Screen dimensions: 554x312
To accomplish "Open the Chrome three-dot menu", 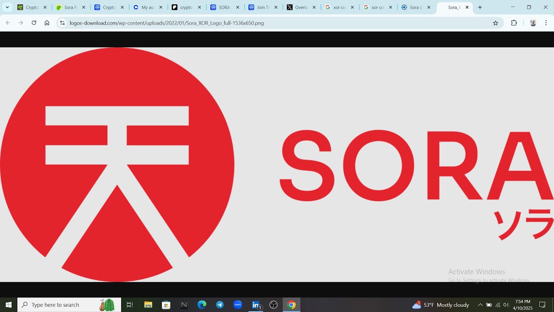I will click(546, 23).
